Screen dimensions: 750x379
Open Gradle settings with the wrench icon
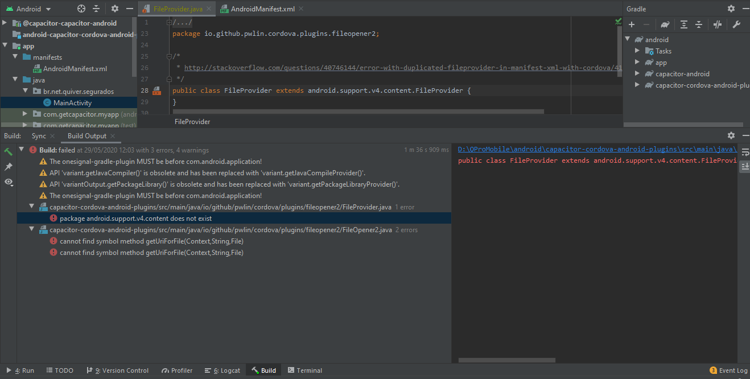735,24
